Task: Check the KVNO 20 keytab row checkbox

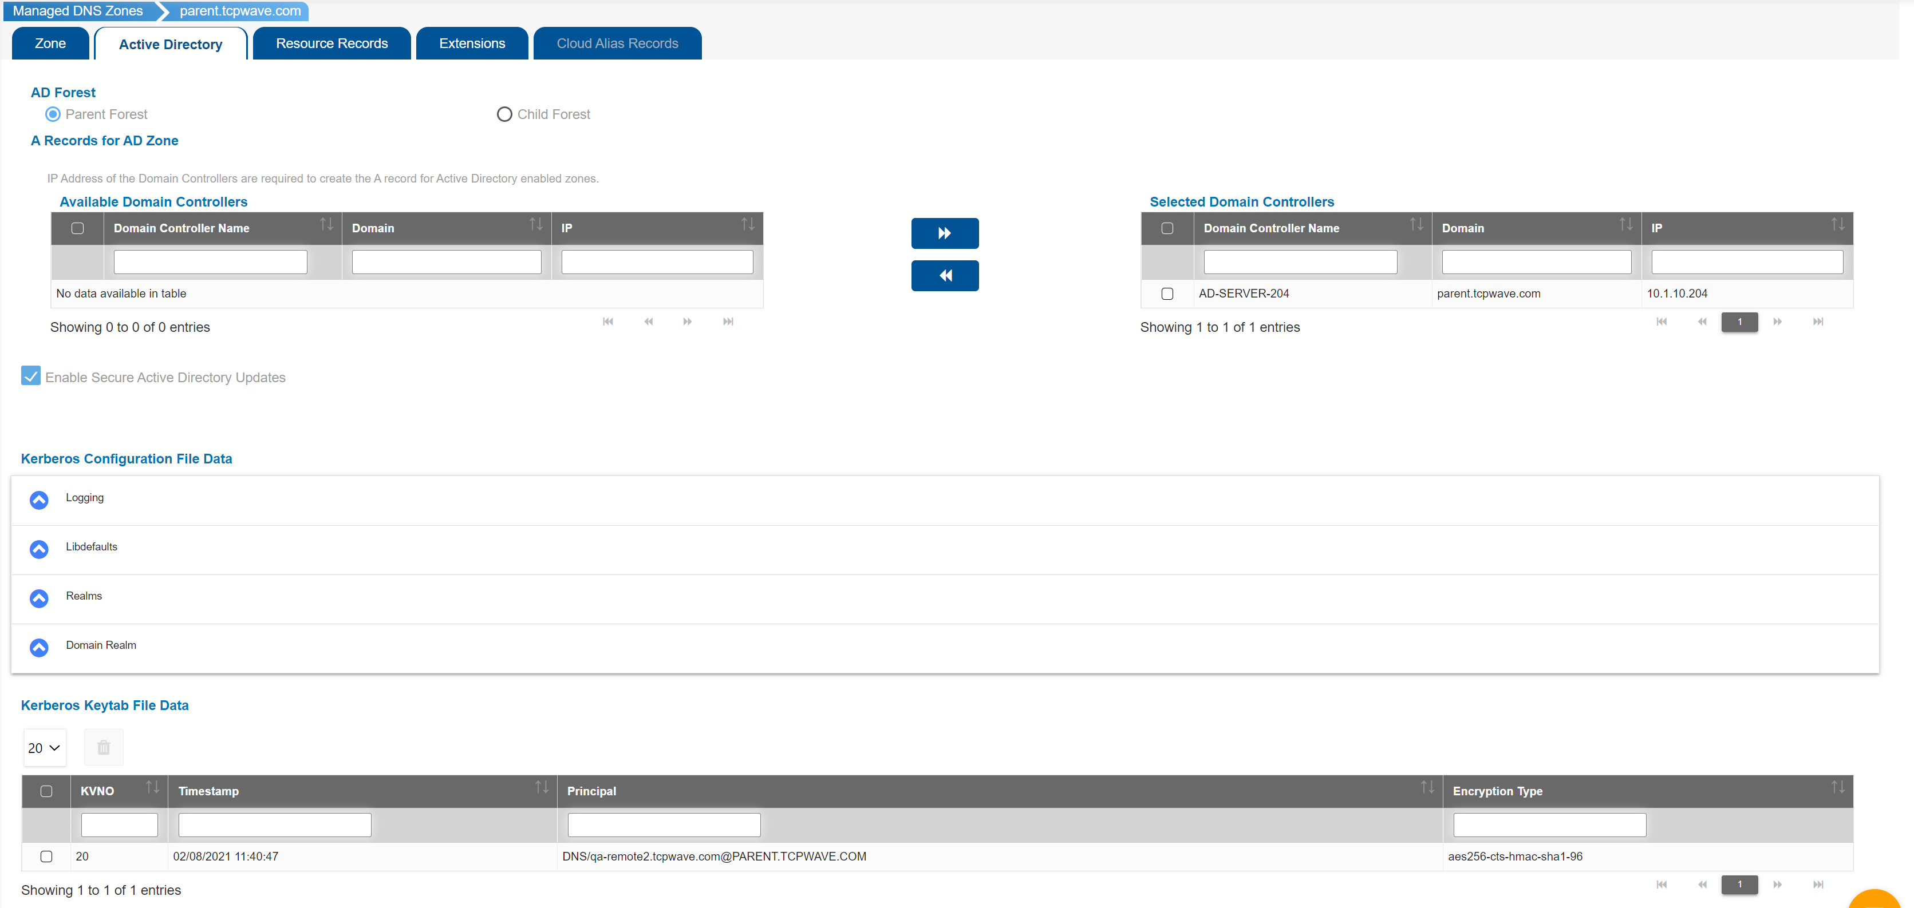Action: pyautogui.click(x=46, y=857)
